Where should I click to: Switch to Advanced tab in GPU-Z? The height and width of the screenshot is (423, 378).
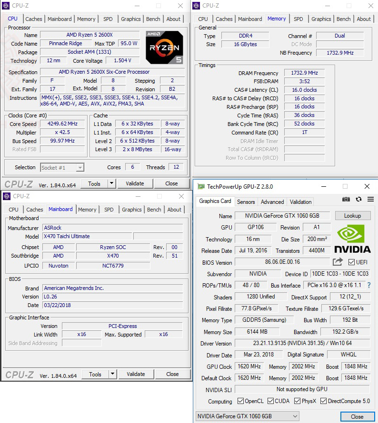[272, 202]
